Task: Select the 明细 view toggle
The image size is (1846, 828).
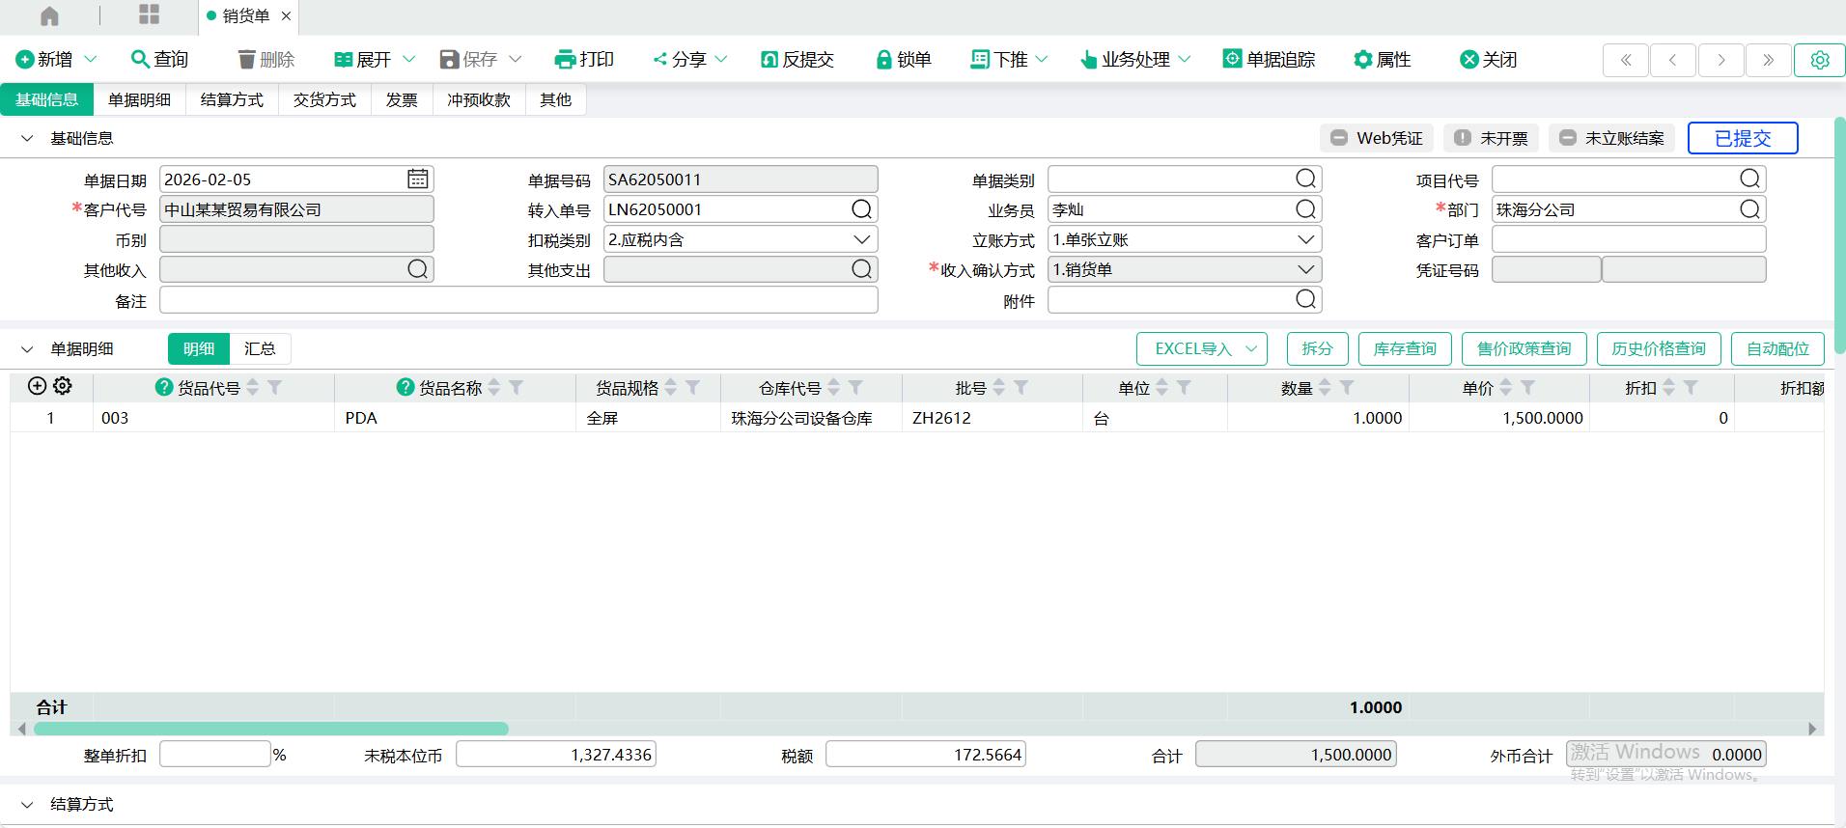Action: 199,348
